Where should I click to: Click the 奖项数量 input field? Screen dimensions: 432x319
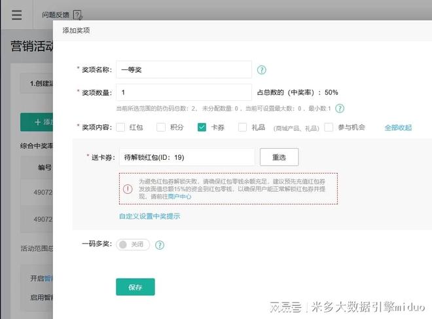coord(184,92)
